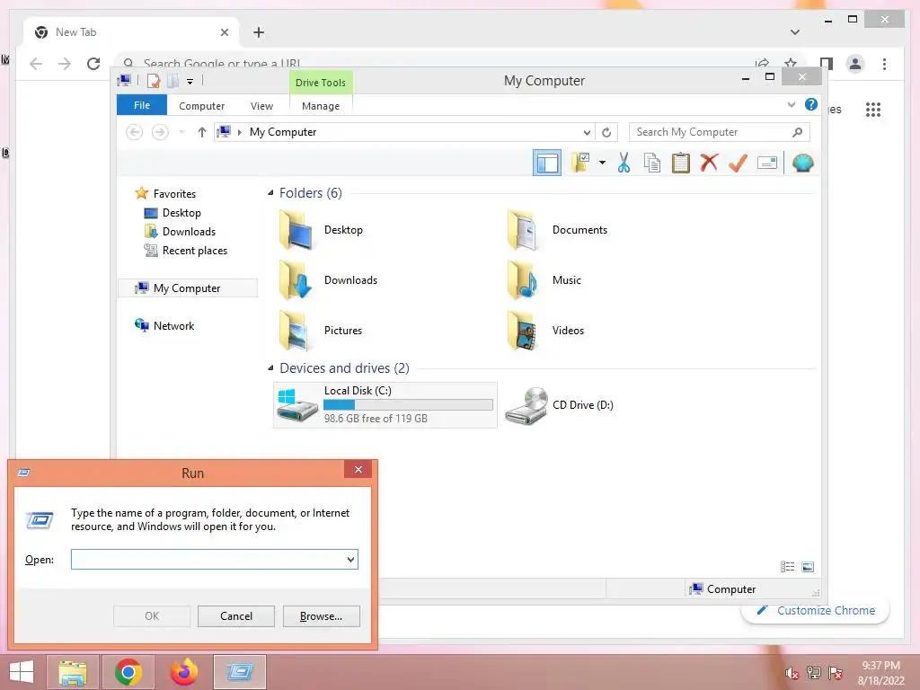920x690 pixels.
Task: Collapse the Devices and drives (2) group
Action: coord(270,367)
